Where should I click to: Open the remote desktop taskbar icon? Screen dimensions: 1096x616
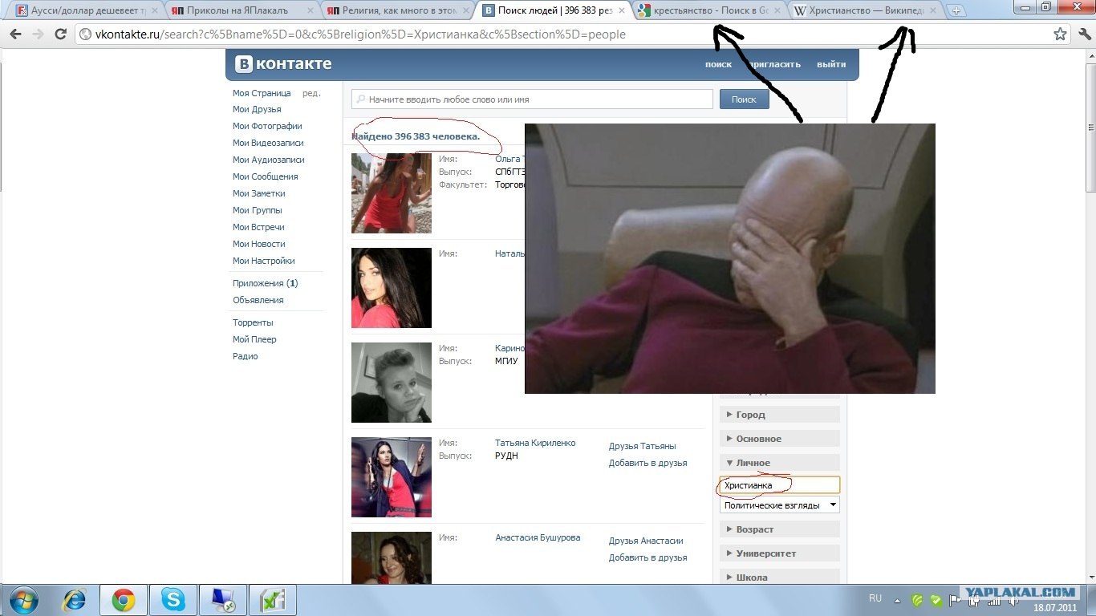coord(222,600)
